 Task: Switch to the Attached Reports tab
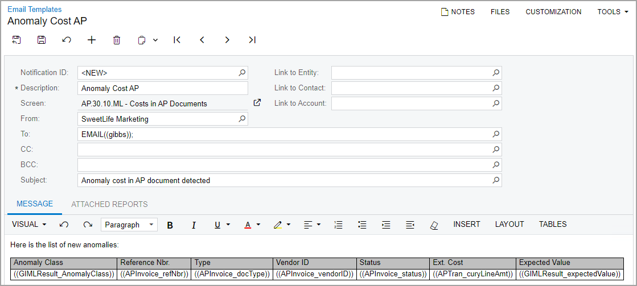coord(109,204)
